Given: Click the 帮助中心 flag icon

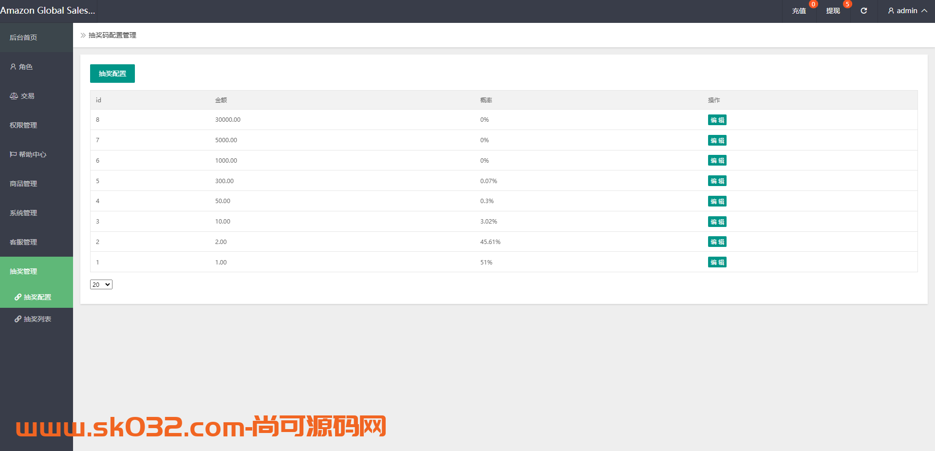Looking at the screenshot, I should coord(13,154).
